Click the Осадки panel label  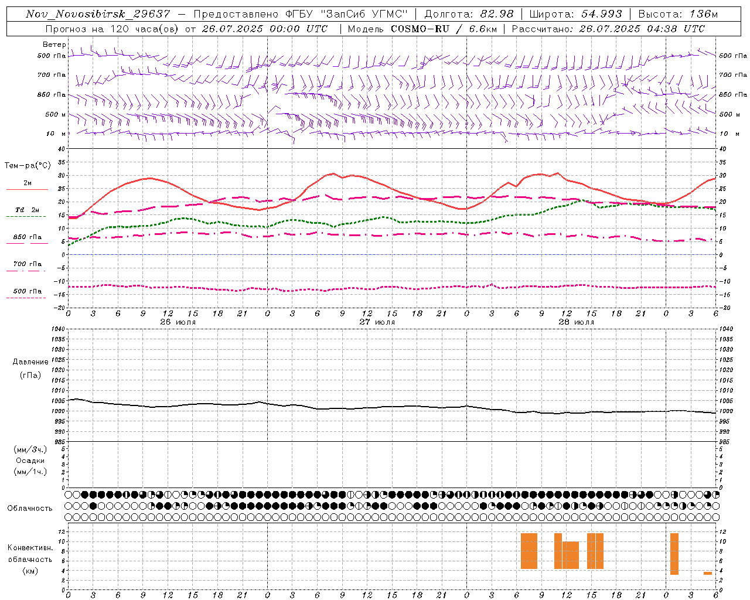pyautogui.click(x=30, y=461)
